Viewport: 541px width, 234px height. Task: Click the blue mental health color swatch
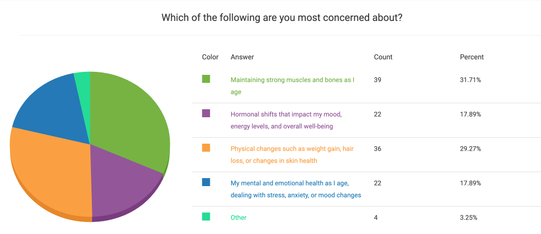pos(206,182)
